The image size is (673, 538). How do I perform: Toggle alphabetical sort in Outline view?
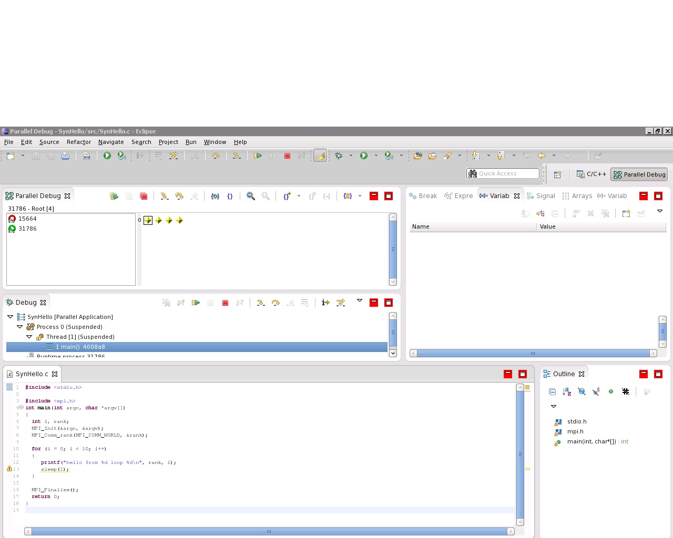pyautogui.click(x=567, y=391)
